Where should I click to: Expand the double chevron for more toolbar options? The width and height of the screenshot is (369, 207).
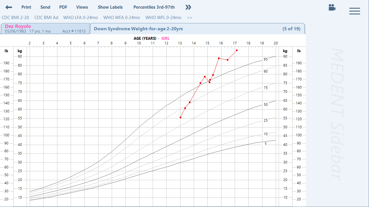point(188,7)
